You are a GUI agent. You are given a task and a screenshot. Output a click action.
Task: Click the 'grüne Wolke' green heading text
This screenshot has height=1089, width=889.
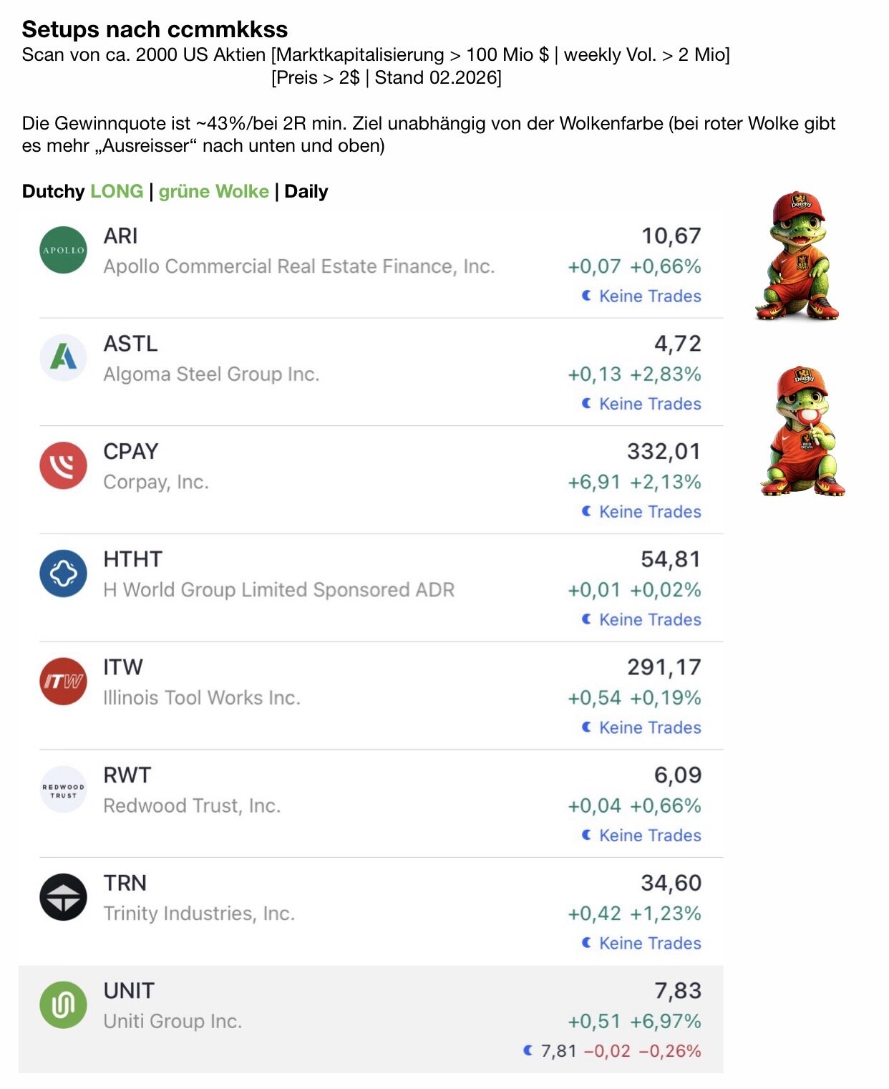coord(213,191)
